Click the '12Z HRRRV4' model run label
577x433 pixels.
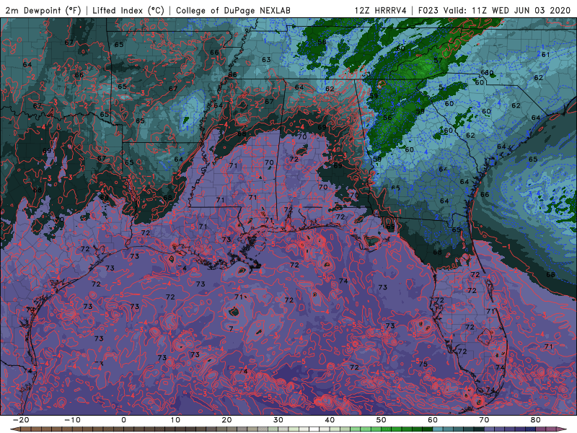[x=380, y=10]
